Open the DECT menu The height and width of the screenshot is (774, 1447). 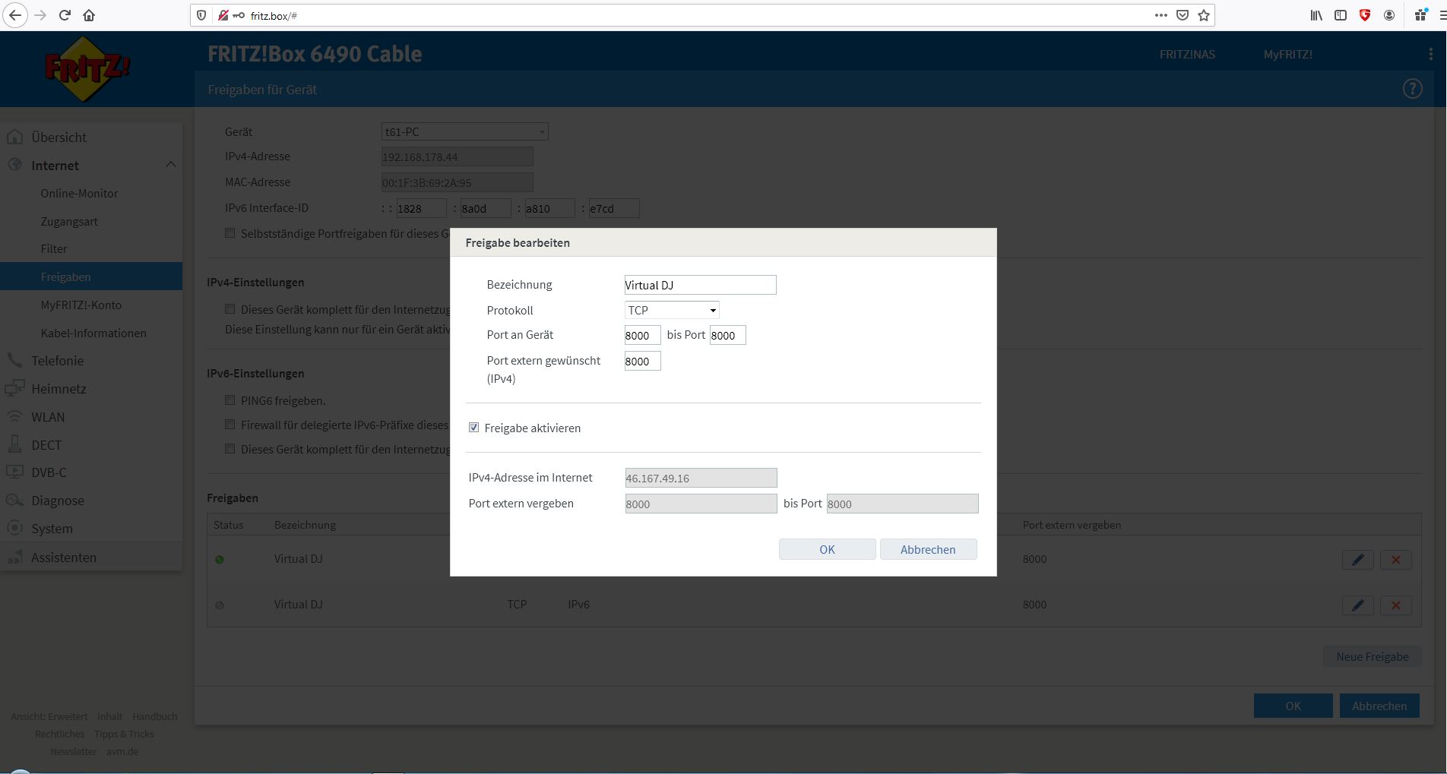tap(46, 445)
